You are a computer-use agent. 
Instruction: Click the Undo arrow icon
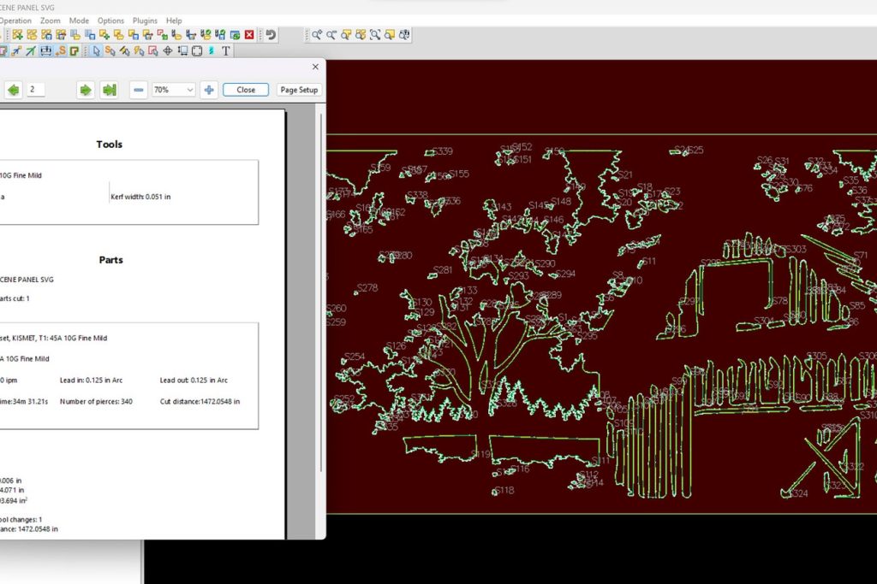coord(271,35)
